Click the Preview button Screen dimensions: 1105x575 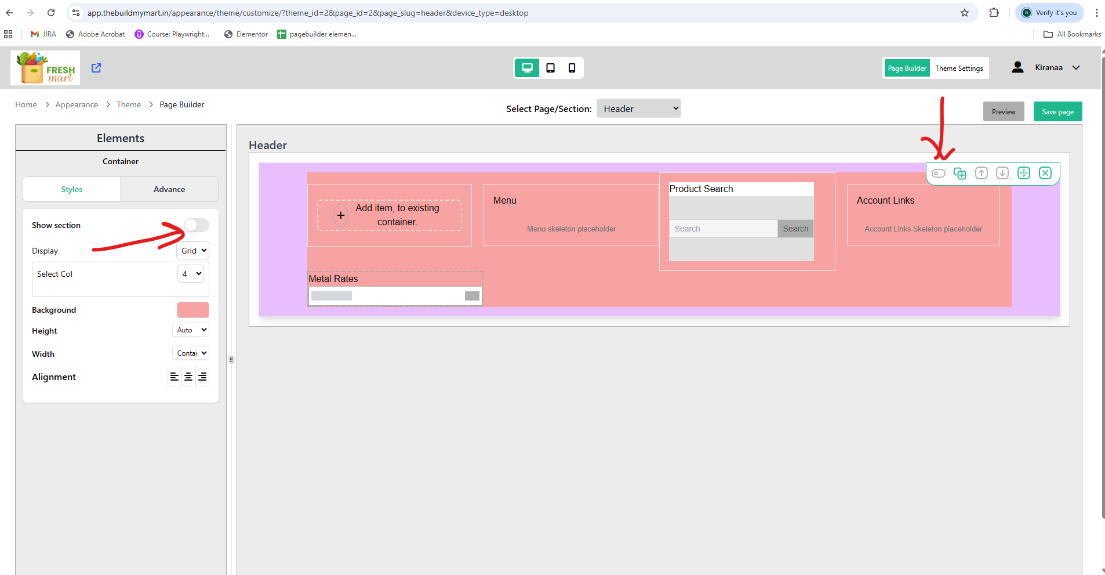point(1004,112)
